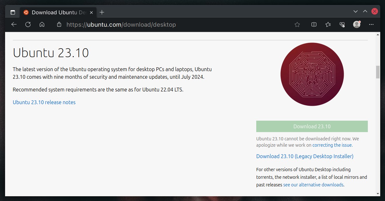Maximize the browser window with the caret

pyautogui.click(x=365, y=11)
